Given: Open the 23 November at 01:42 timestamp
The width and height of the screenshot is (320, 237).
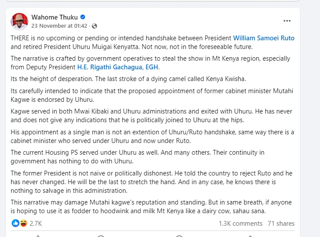Looking at the screenshot, I should click(x=59, y=26).
